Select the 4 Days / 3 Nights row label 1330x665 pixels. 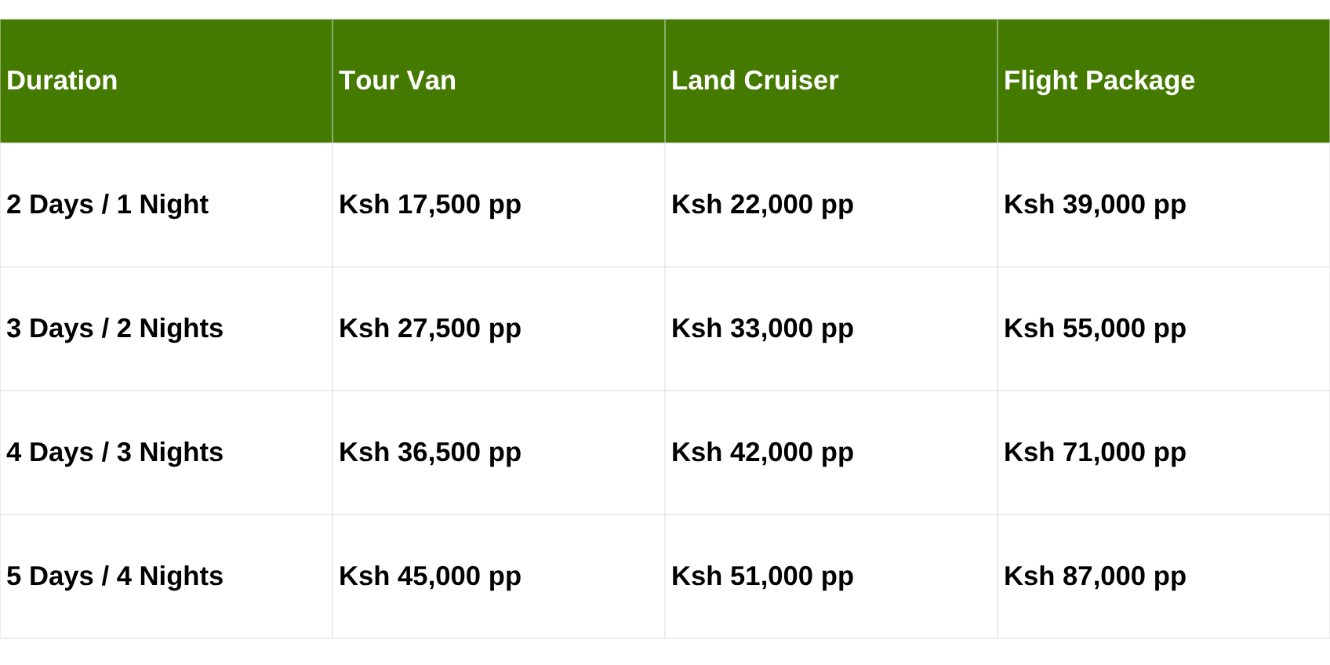[x=114, y=452]
